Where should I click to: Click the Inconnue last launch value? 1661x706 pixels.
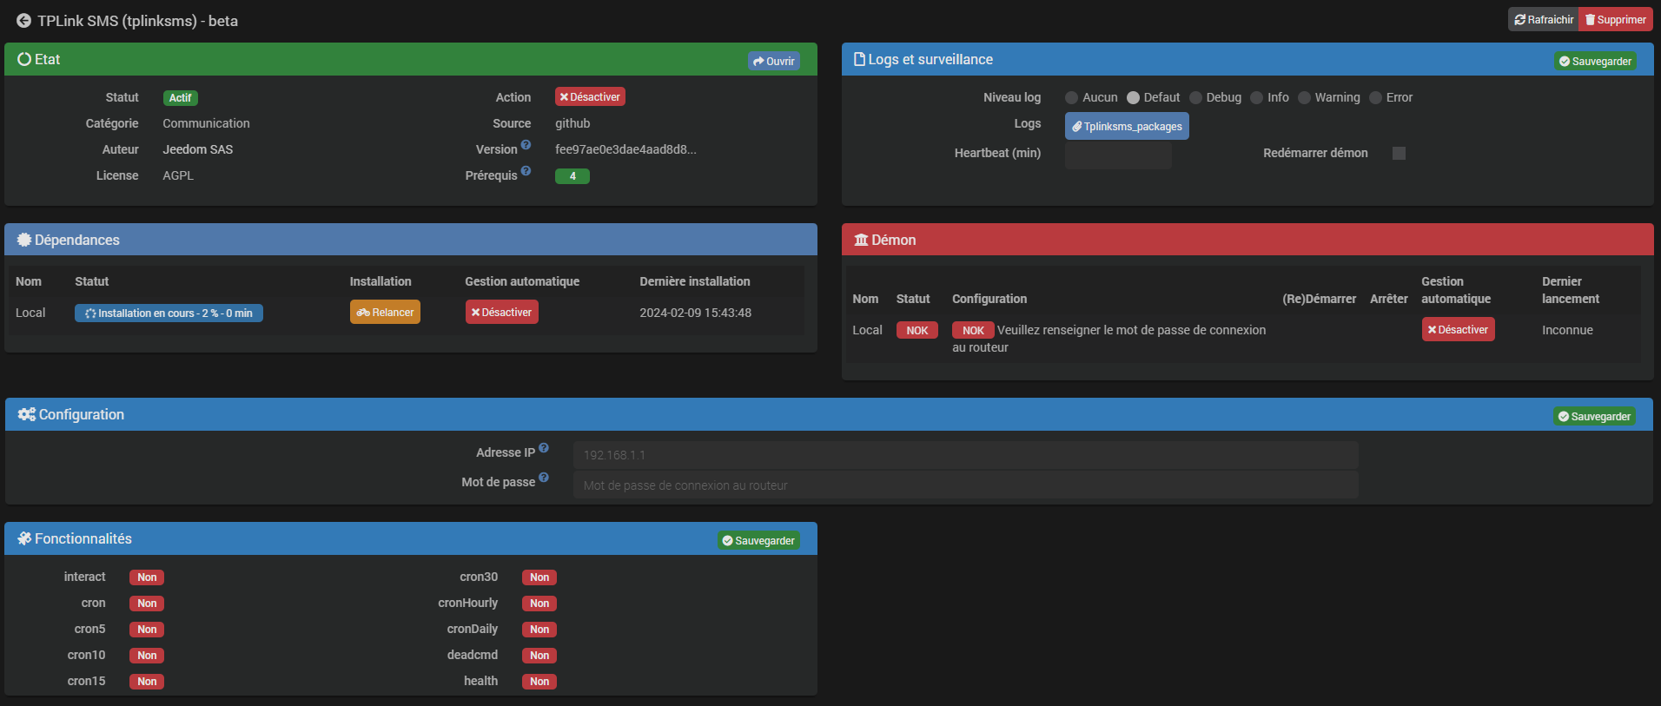[1567, 330]
